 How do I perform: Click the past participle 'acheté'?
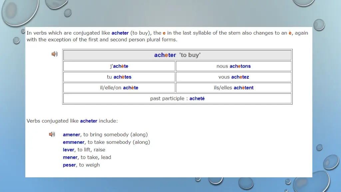click(197, 98)
